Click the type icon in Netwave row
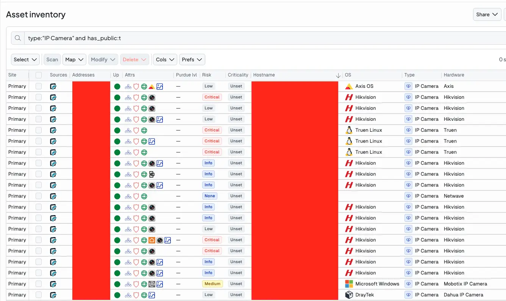The image size is (506, 301). (408, 196)
